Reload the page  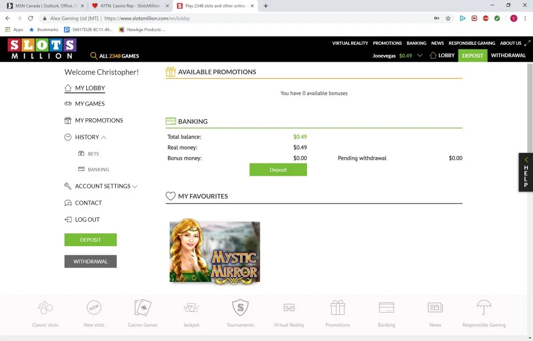(30, 18)
